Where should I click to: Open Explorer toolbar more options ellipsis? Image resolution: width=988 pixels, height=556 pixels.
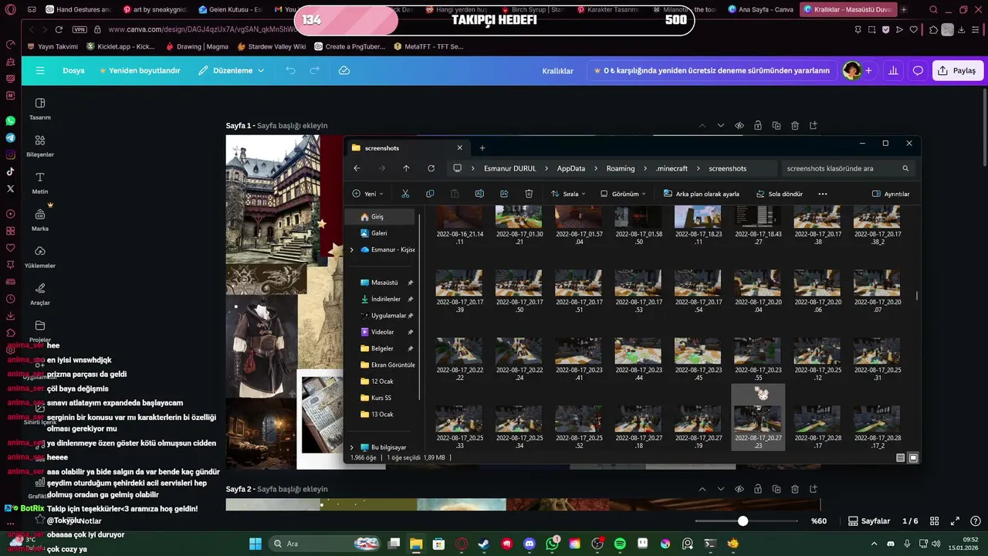(823, 194)
